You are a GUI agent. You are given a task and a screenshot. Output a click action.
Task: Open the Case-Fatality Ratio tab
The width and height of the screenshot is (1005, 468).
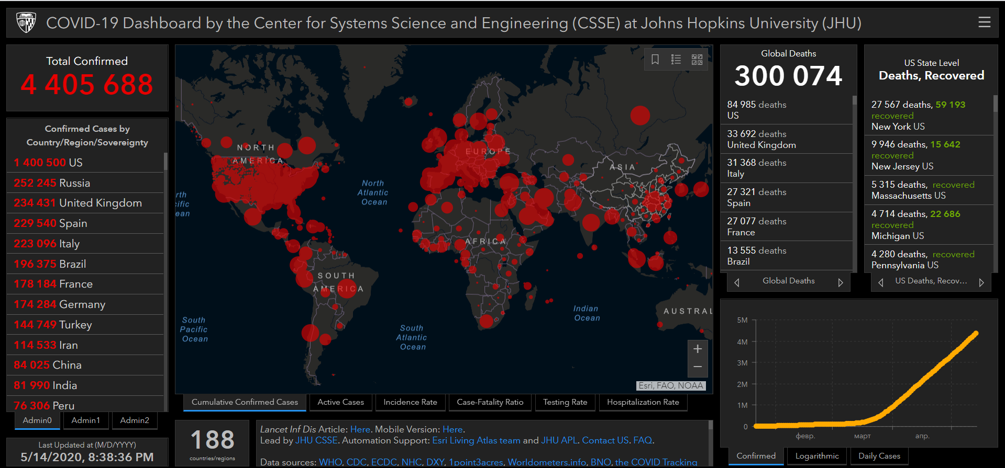pyautogui.click(x=490, y=402)
